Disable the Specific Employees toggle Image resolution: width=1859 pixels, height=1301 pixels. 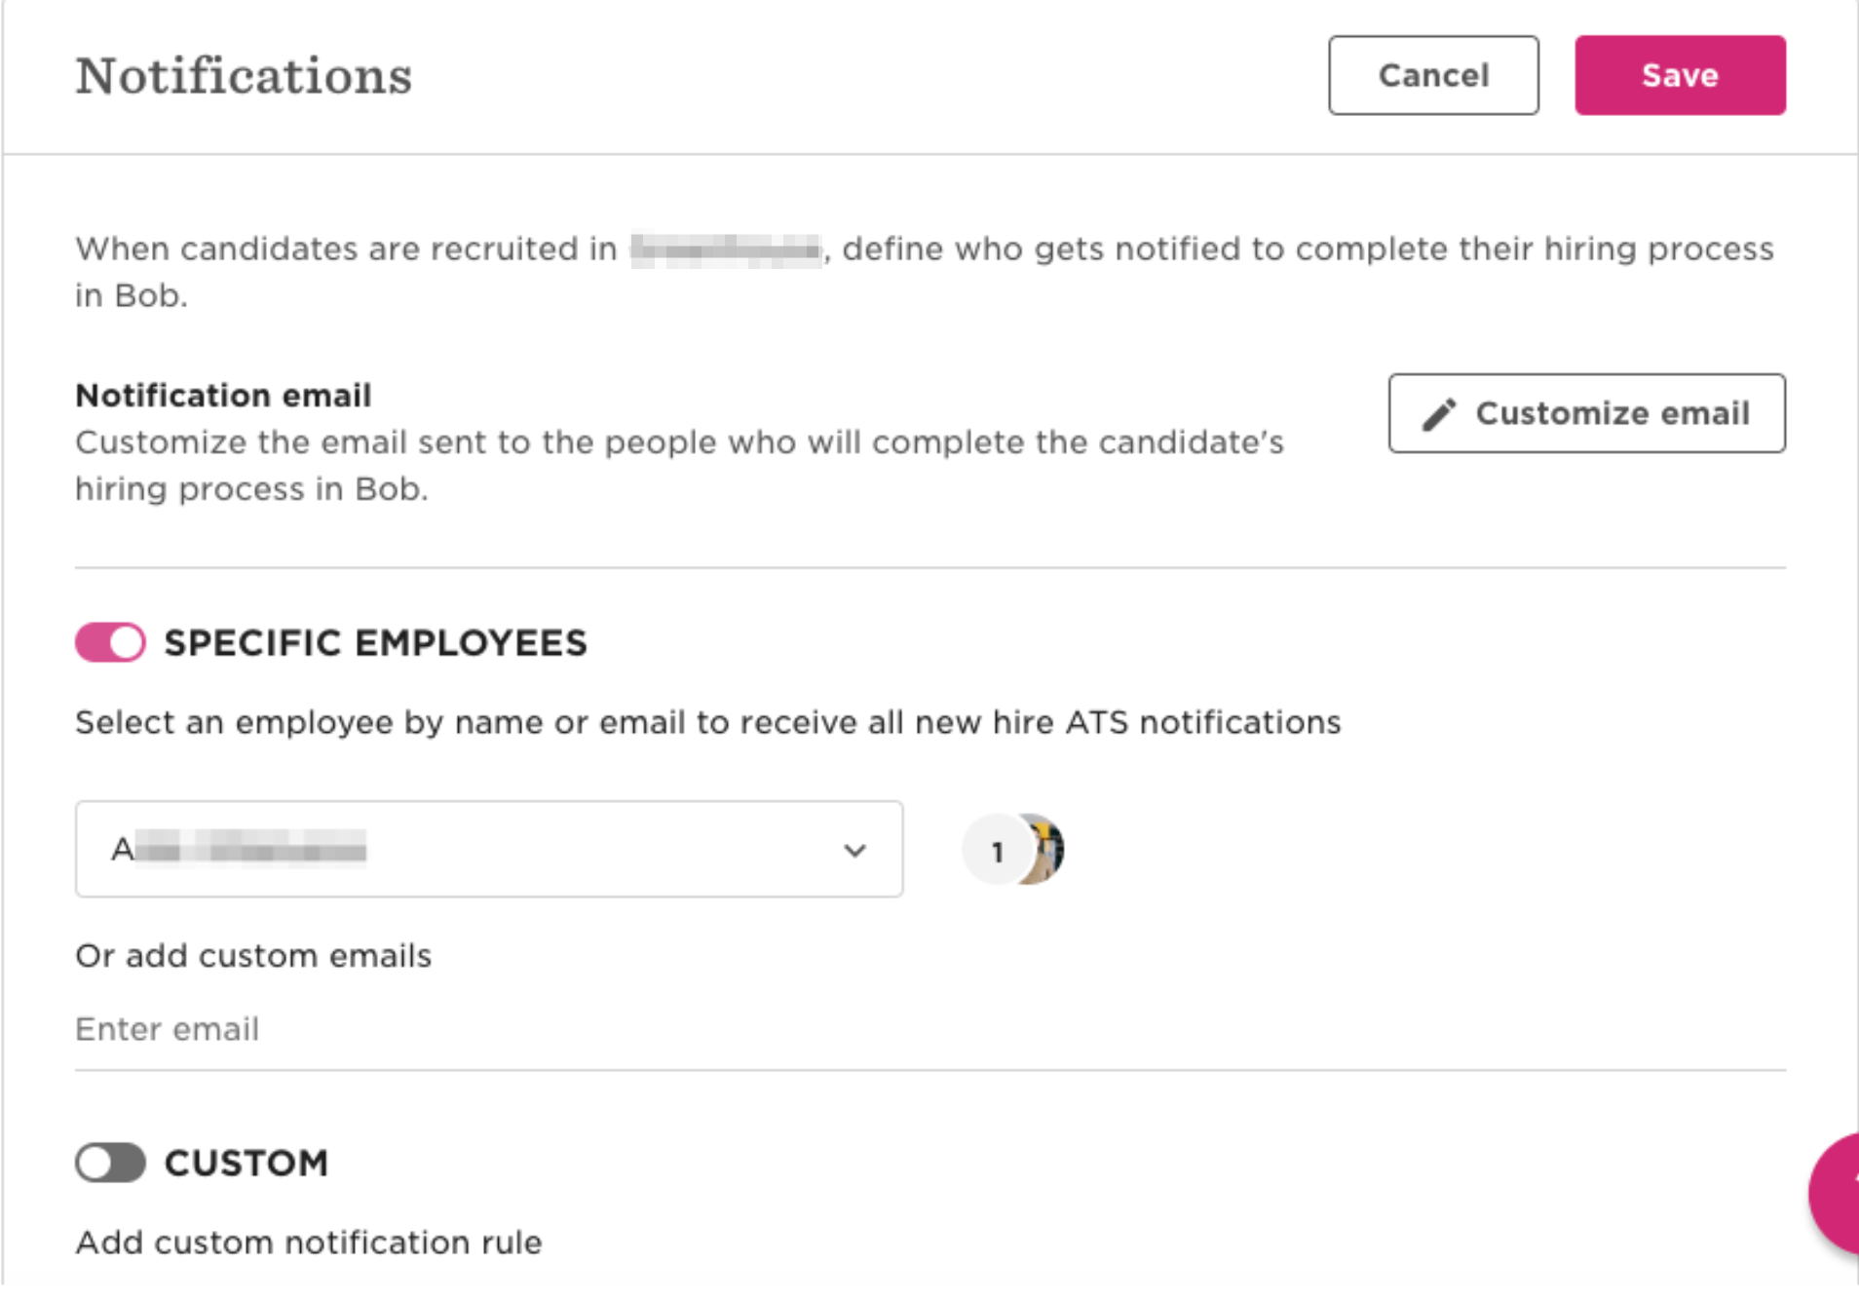pos(110,643)
